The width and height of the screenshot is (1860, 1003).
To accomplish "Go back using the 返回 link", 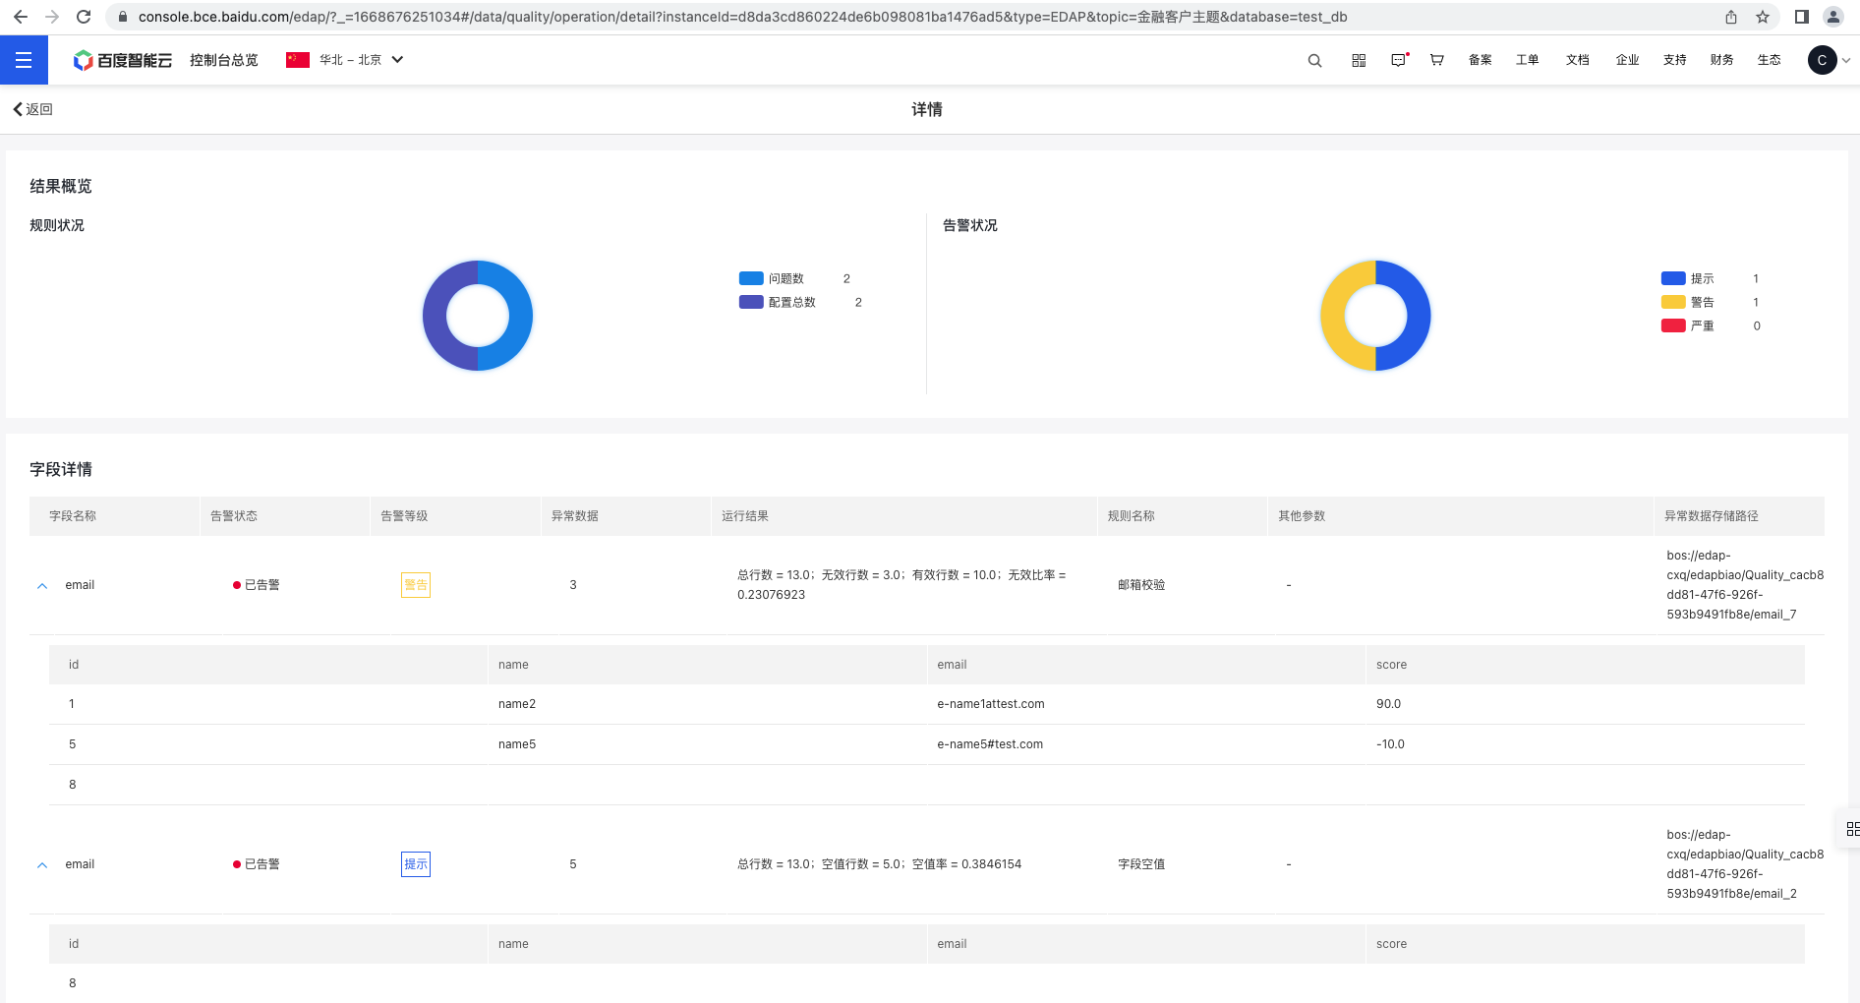I will click(32, 109).
